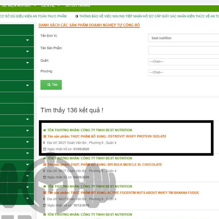Click address line under OSTROVIT WHEY PROTEIN ISOLATE
This screenshot has width=219, height=219.
pos(81,143)
